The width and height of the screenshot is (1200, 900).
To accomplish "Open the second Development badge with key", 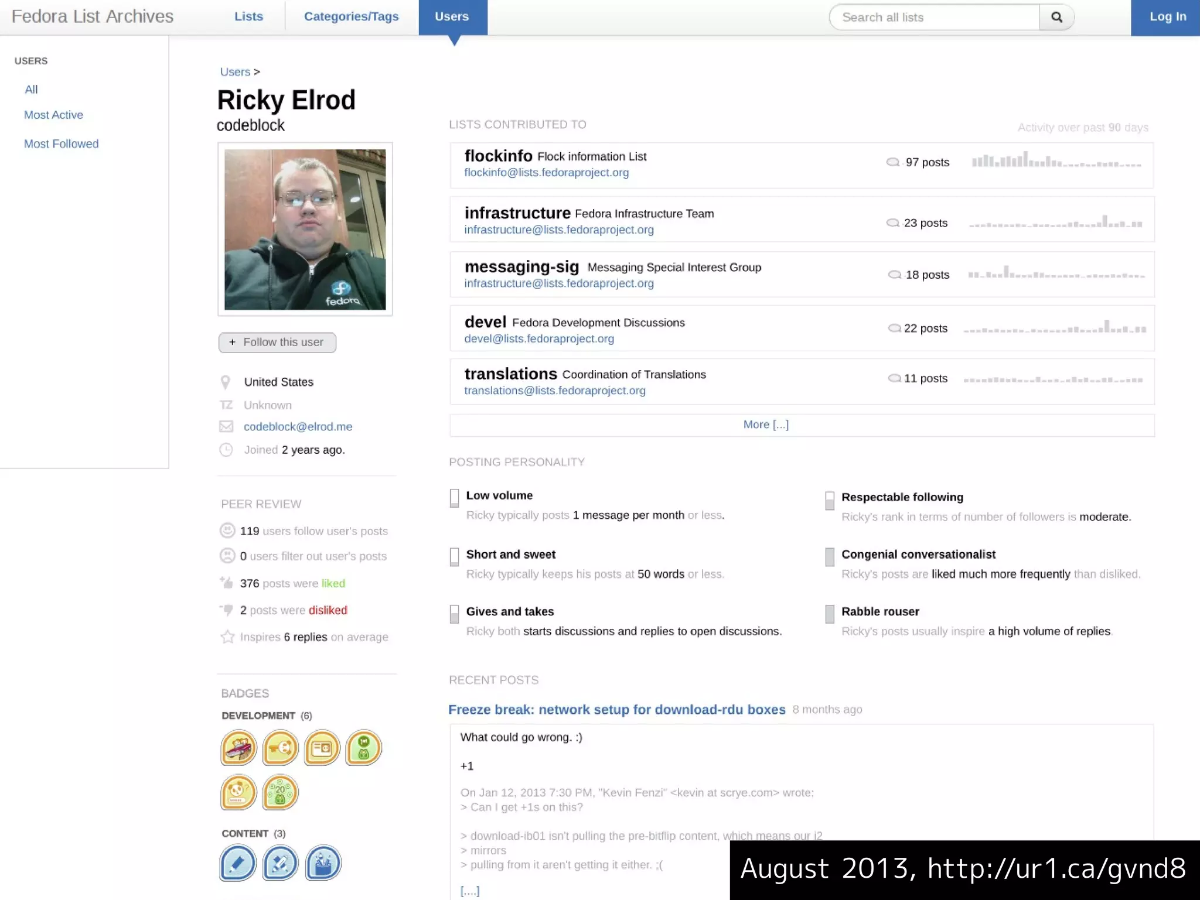I will [x=280, y=748].
